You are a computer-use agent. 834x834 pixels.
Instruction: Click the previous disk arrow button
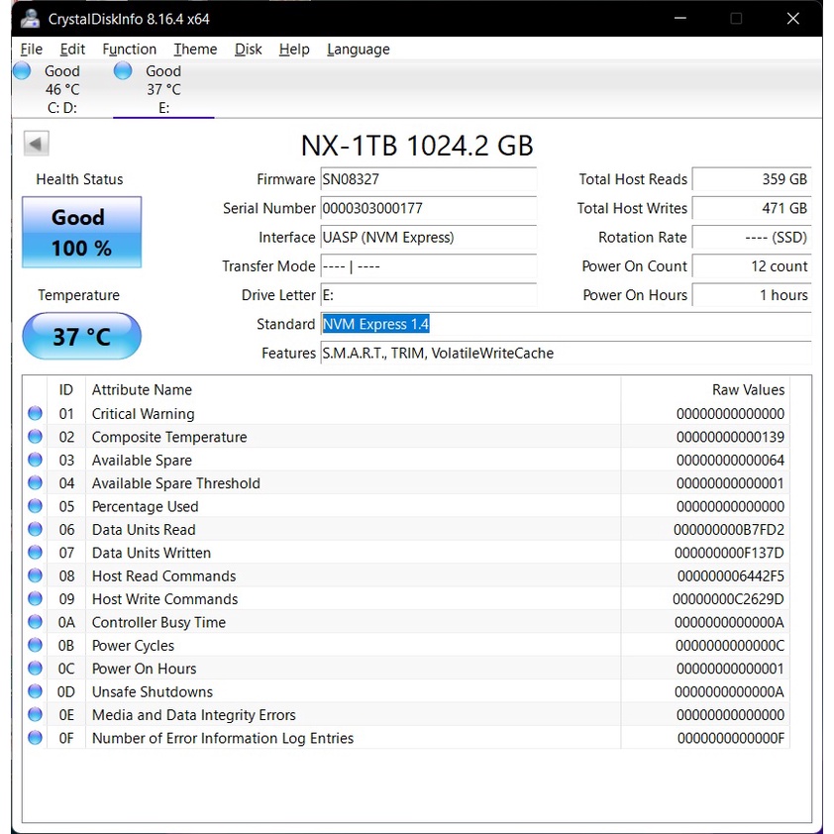click(x=37, y=144)
